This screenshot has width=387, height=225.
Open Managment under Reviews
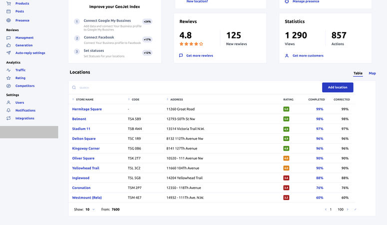[x=24, y=38]
